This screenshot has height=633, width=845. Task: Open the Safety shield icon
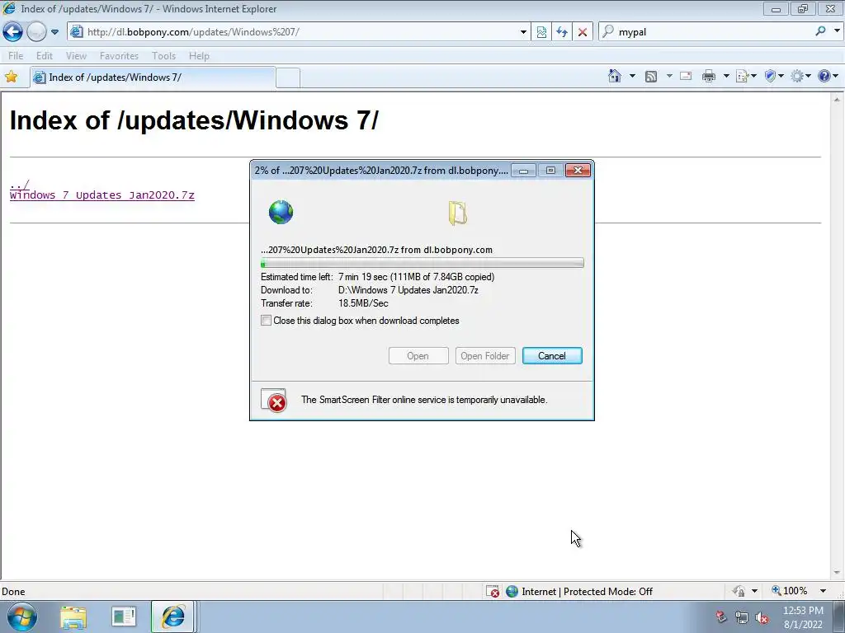click(x=770, y=76)
